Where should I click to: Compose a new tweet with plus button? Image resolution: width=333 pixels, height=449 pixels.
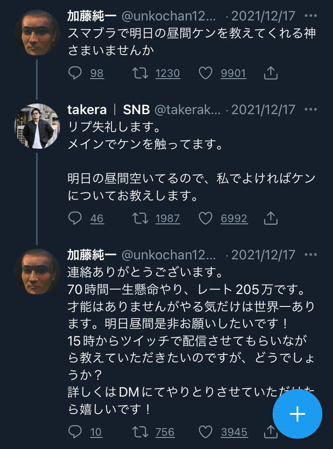click(x=297, y=414)
